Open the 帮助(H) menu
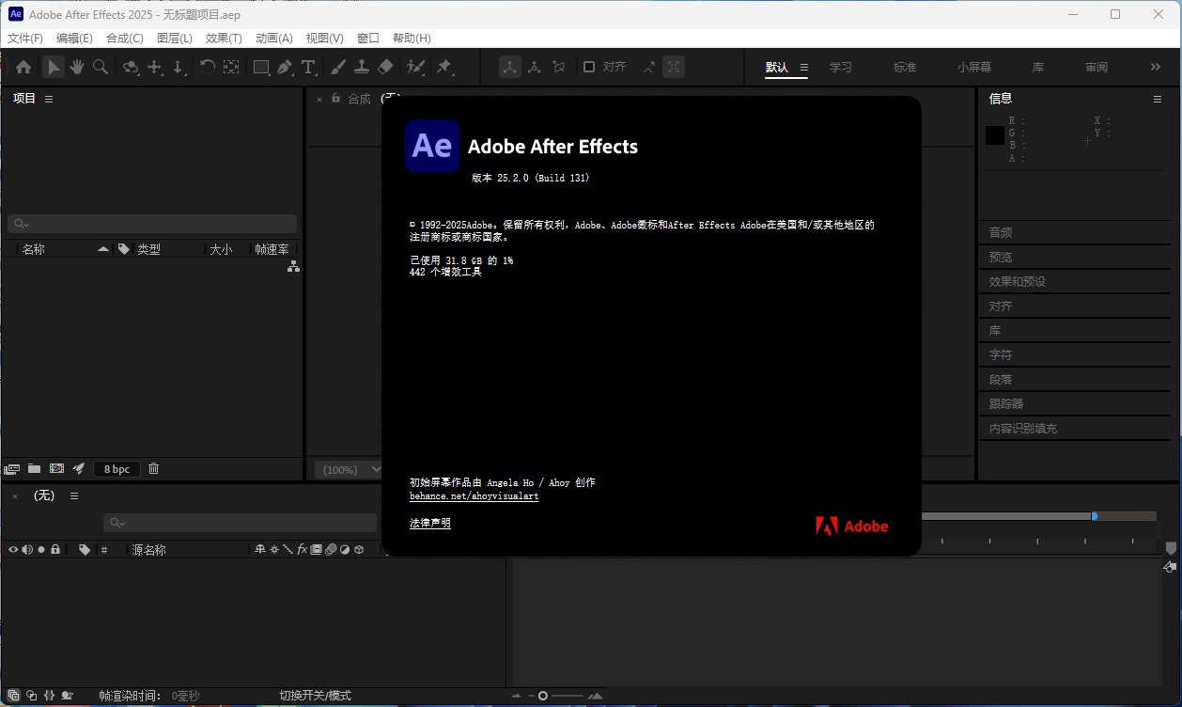The image size is (1182, 707). point(412,39)
